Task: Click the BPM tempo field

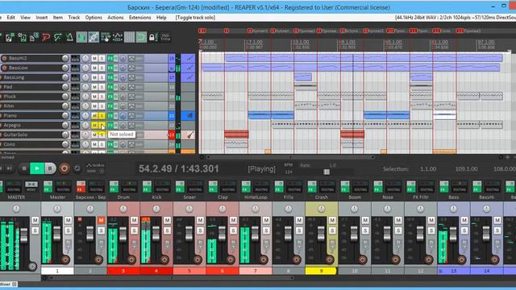Action: tap(289, 172)
